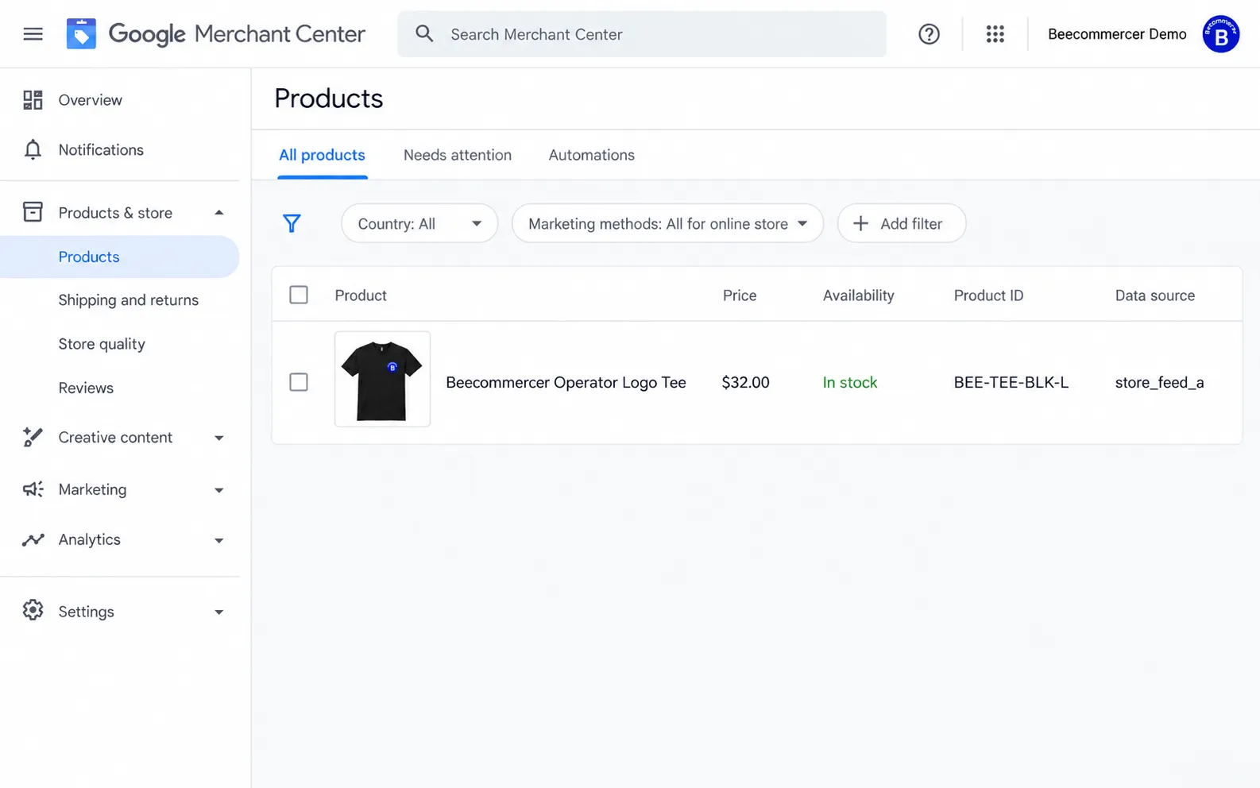Image resolution: width=1260 pixels, height=788 pixels.
Task: Check the Beecommercer Operator Logo Tee row checkbox
Action: [299, 382]
